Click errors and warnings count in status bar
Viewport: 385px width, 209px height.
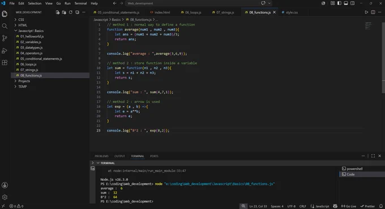16,206
